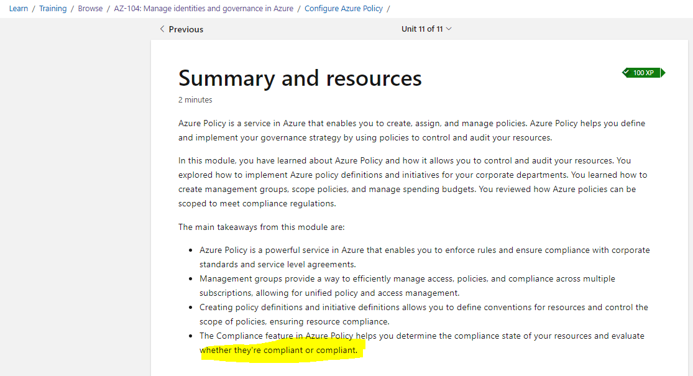Open the Learn breadcrumb link
Screen dimensions: 693x376
tap(18, 8)
